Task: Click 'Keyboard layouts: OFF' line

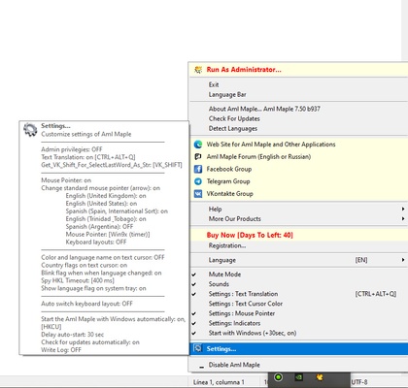Action: point(96,242)
